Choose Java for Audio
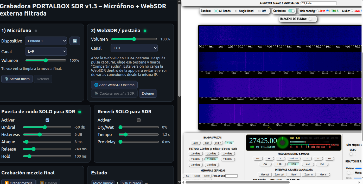363x184 pixels. [x=352, y=11]
